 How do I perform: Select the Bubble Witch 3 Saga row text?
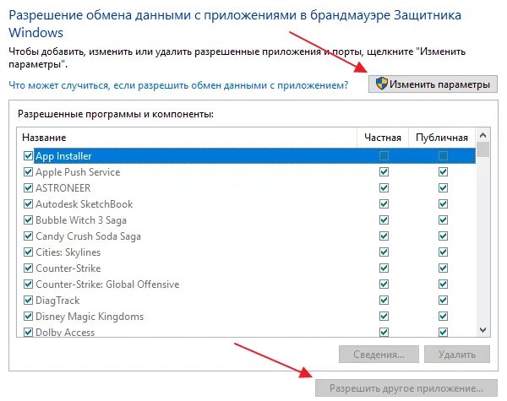[81, 220]
